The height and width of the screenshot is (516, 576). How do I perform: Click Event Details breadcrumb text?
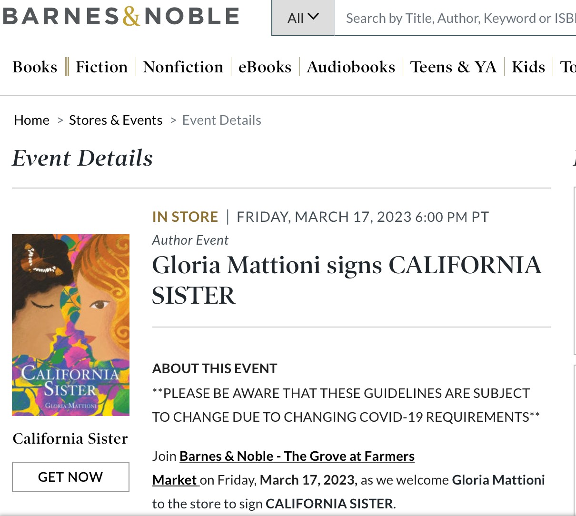[221, 120]
